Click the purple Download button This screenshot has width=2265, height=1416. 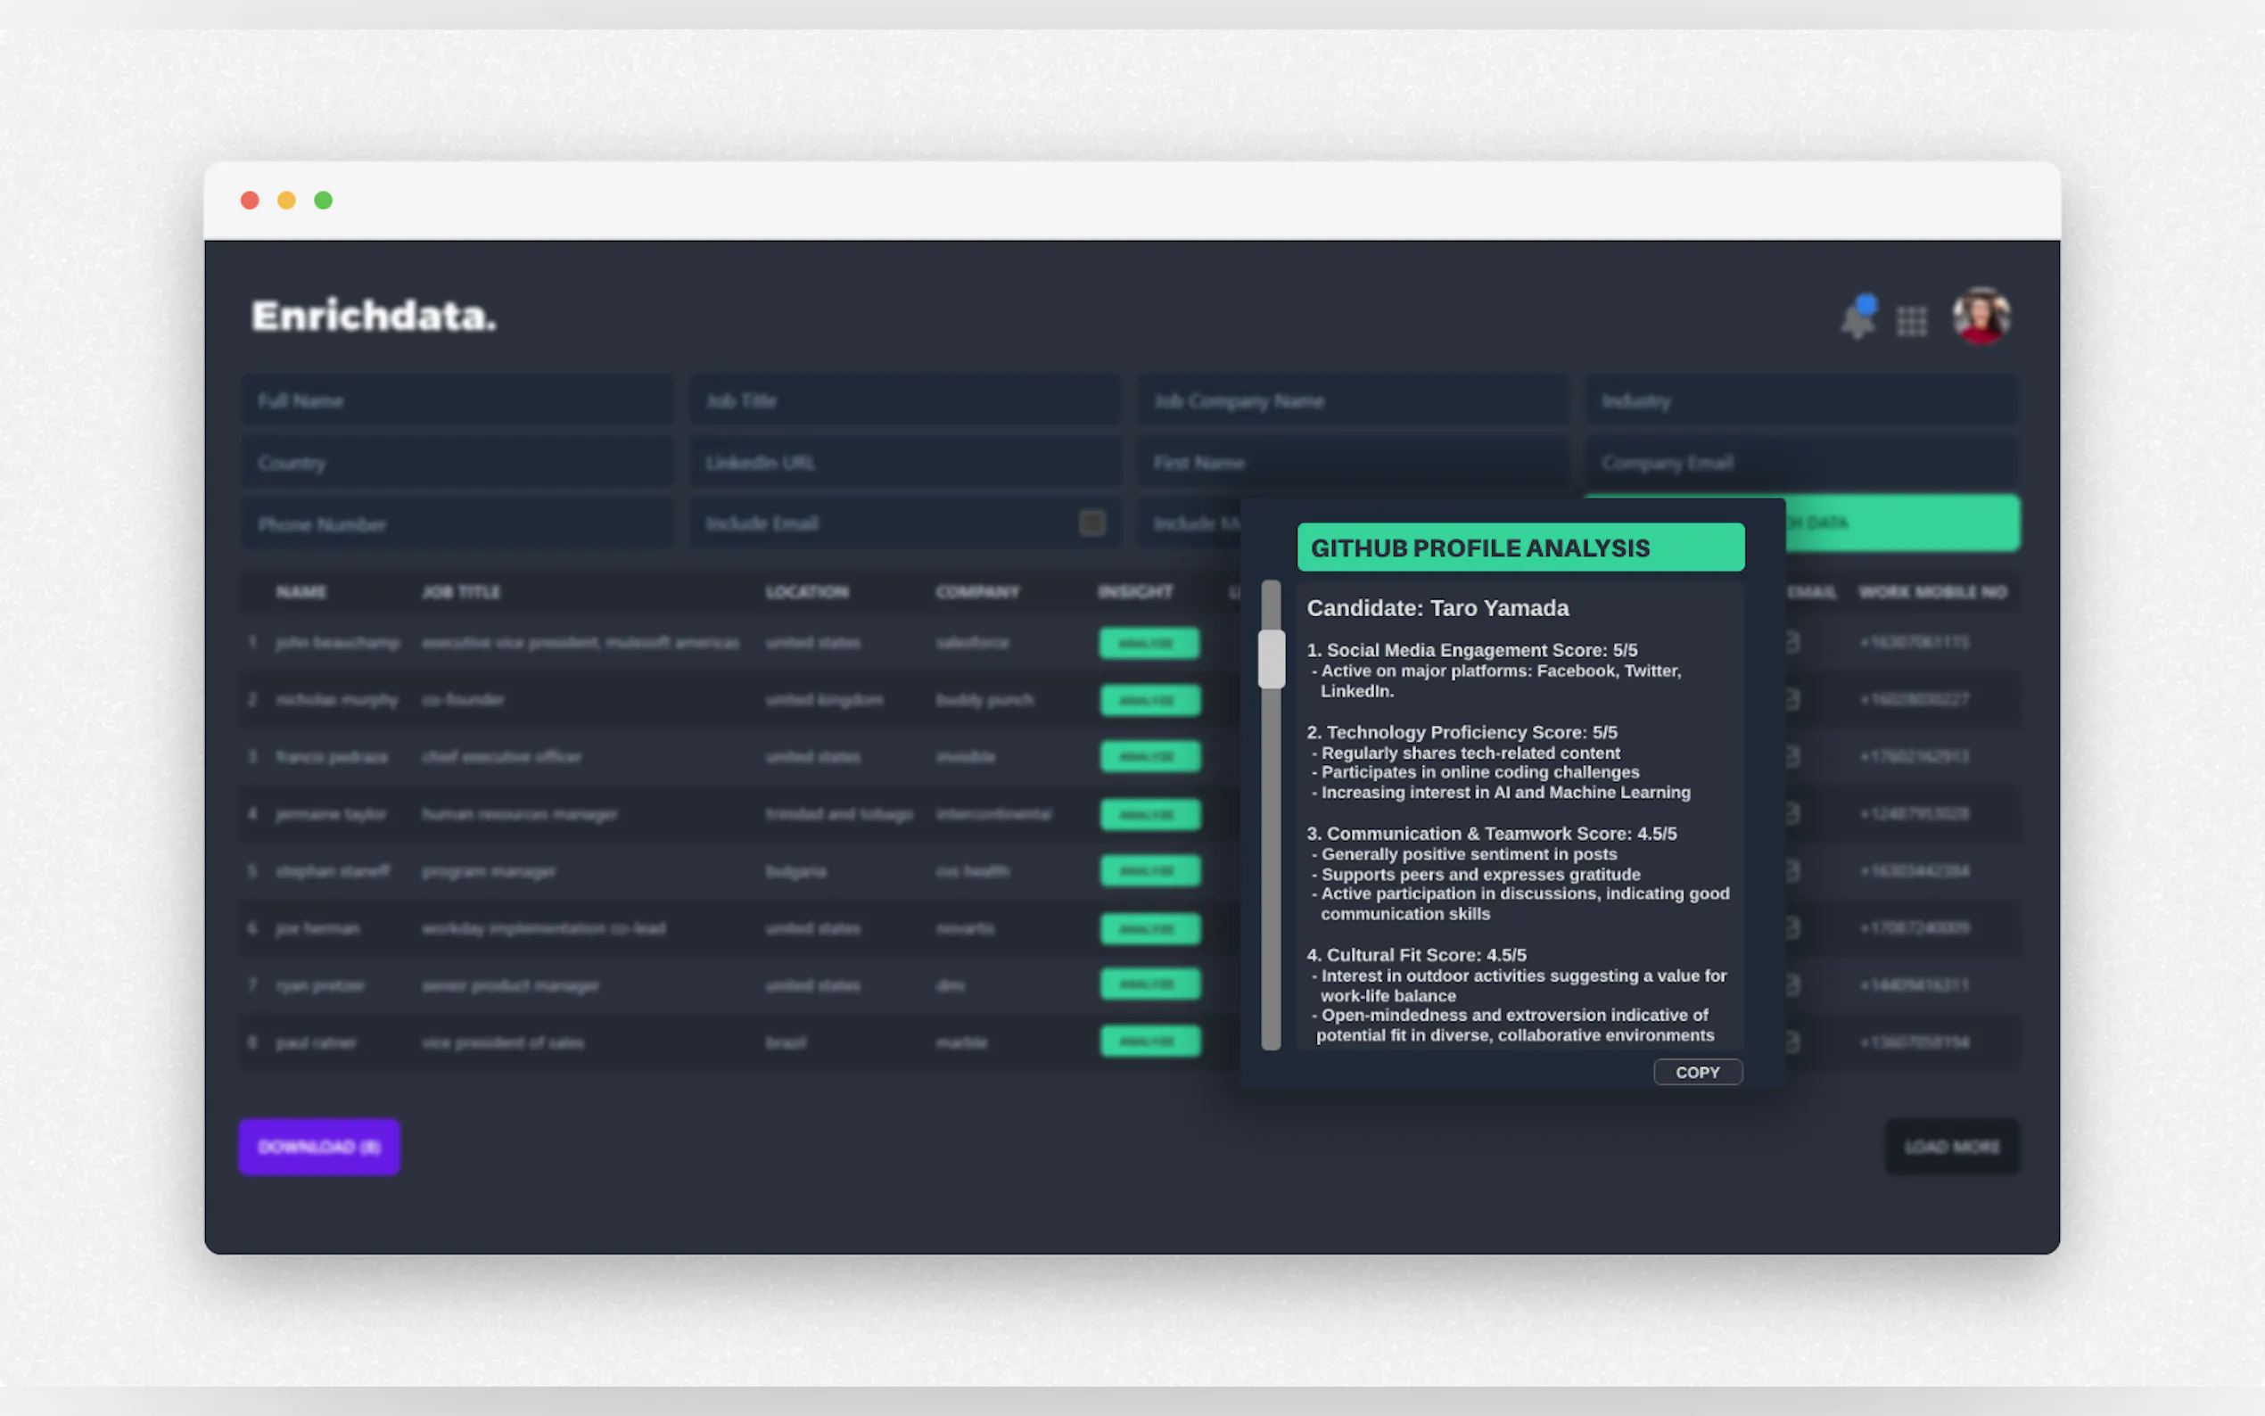point(319,1147)
